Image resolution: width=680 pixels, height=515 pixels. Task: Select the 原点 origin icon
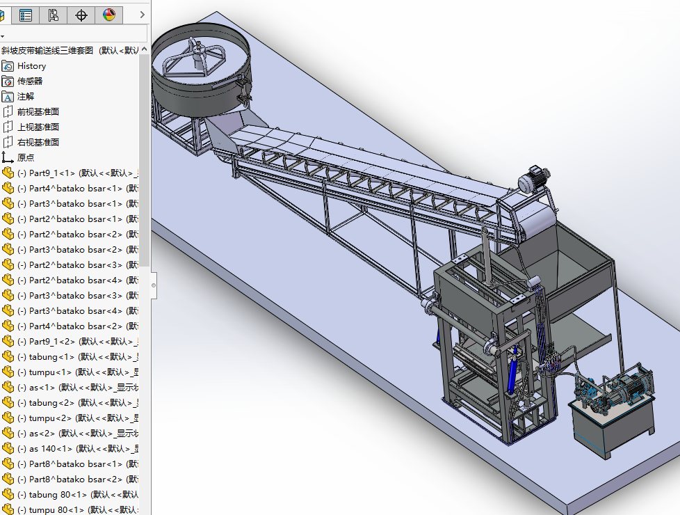pyautogui.click(x=8, y=157)
